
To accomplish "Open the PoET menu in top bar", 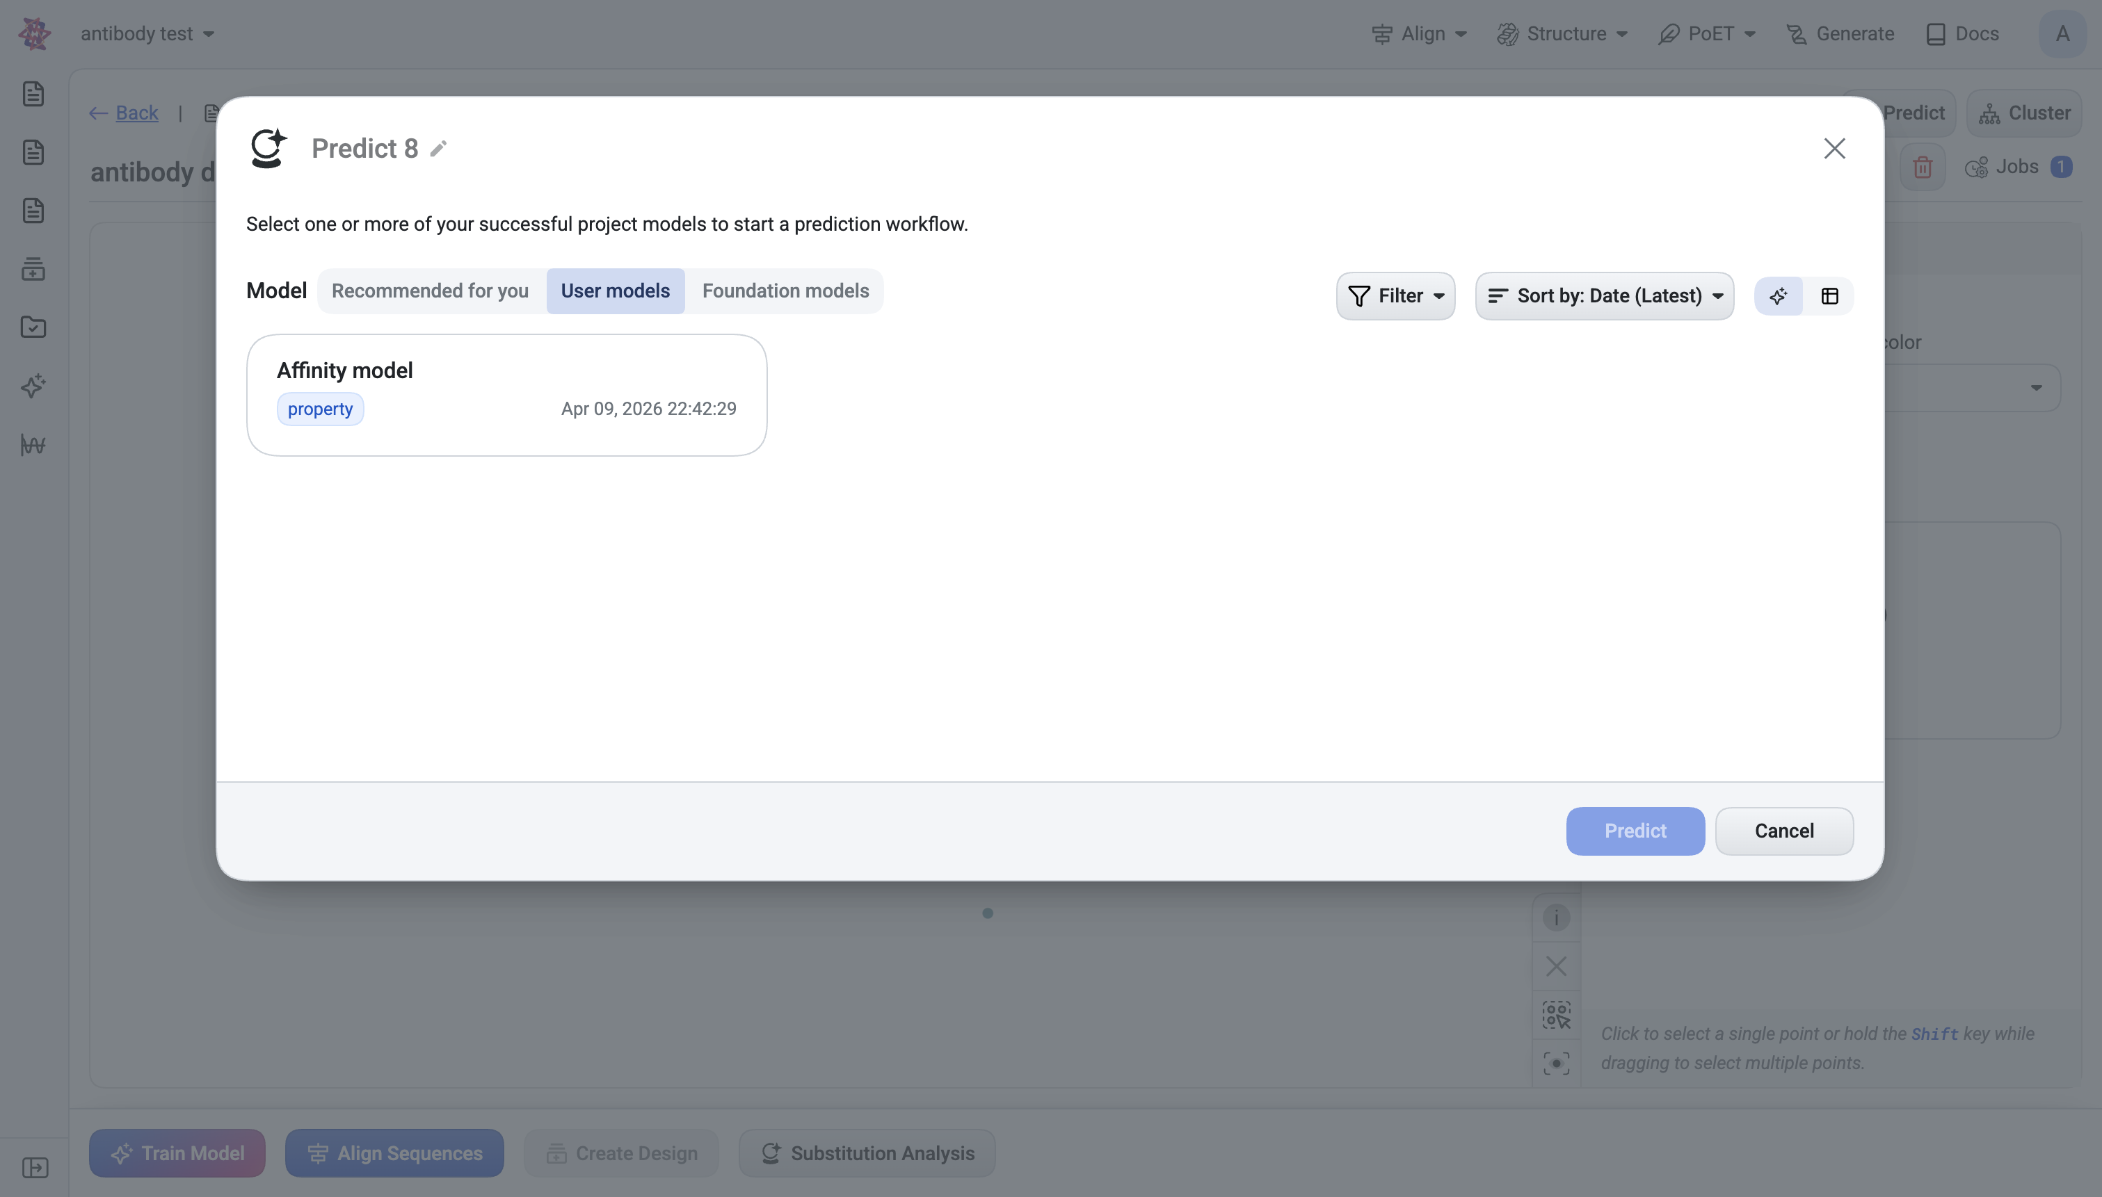I will (1707, 33).
